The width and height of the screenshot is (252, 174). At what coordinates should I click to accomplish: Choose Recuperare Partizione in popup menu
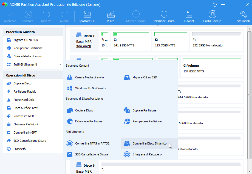pos(143,121)
